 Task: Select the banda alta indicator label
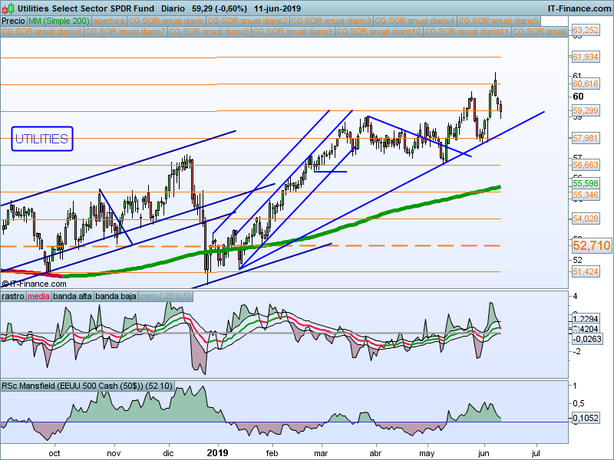73,296
